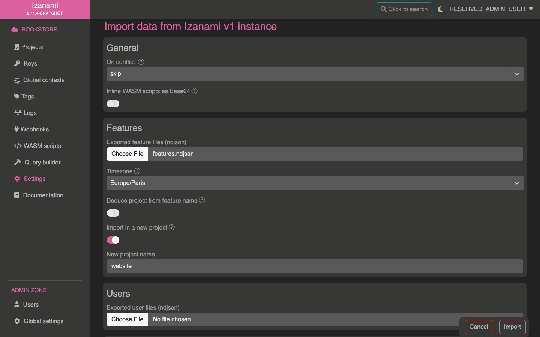The width and height of the screenshot is (540, 337).
Task: Click help icon for Deduce project from feature name
Action: point(202,200)
